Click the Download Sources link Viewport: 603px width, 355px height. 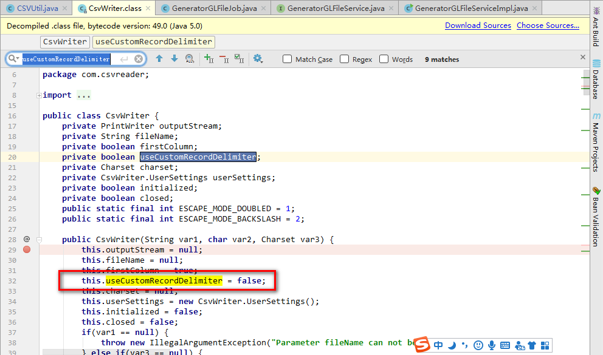[478, 25]
